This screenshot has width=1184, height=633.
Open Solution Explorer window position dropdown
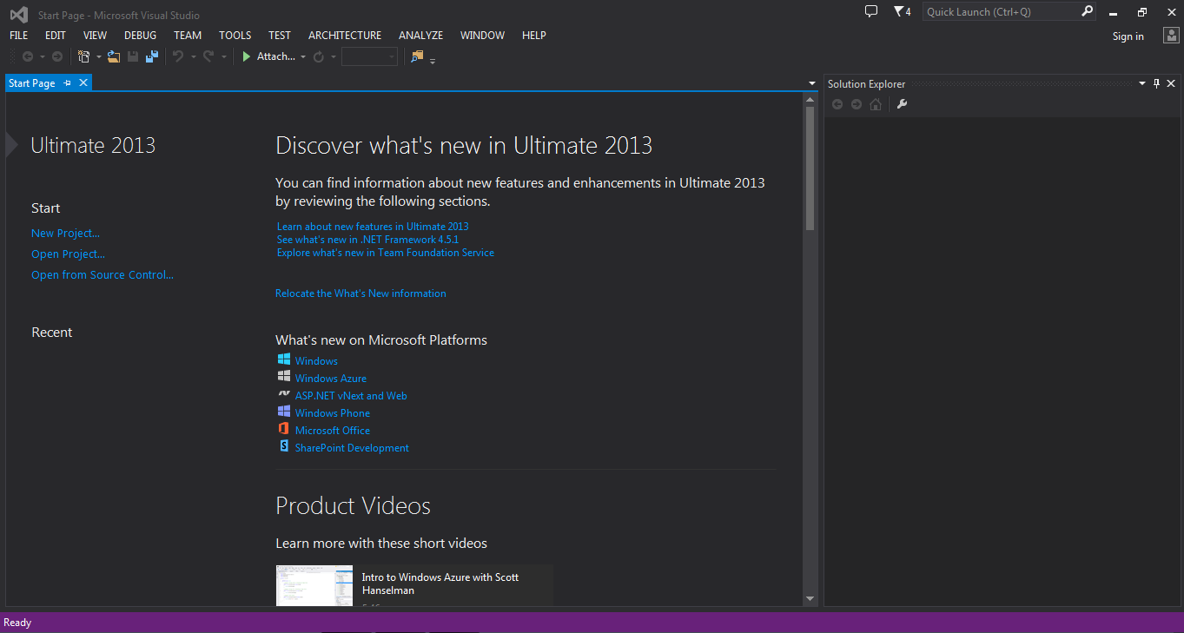1142,84
